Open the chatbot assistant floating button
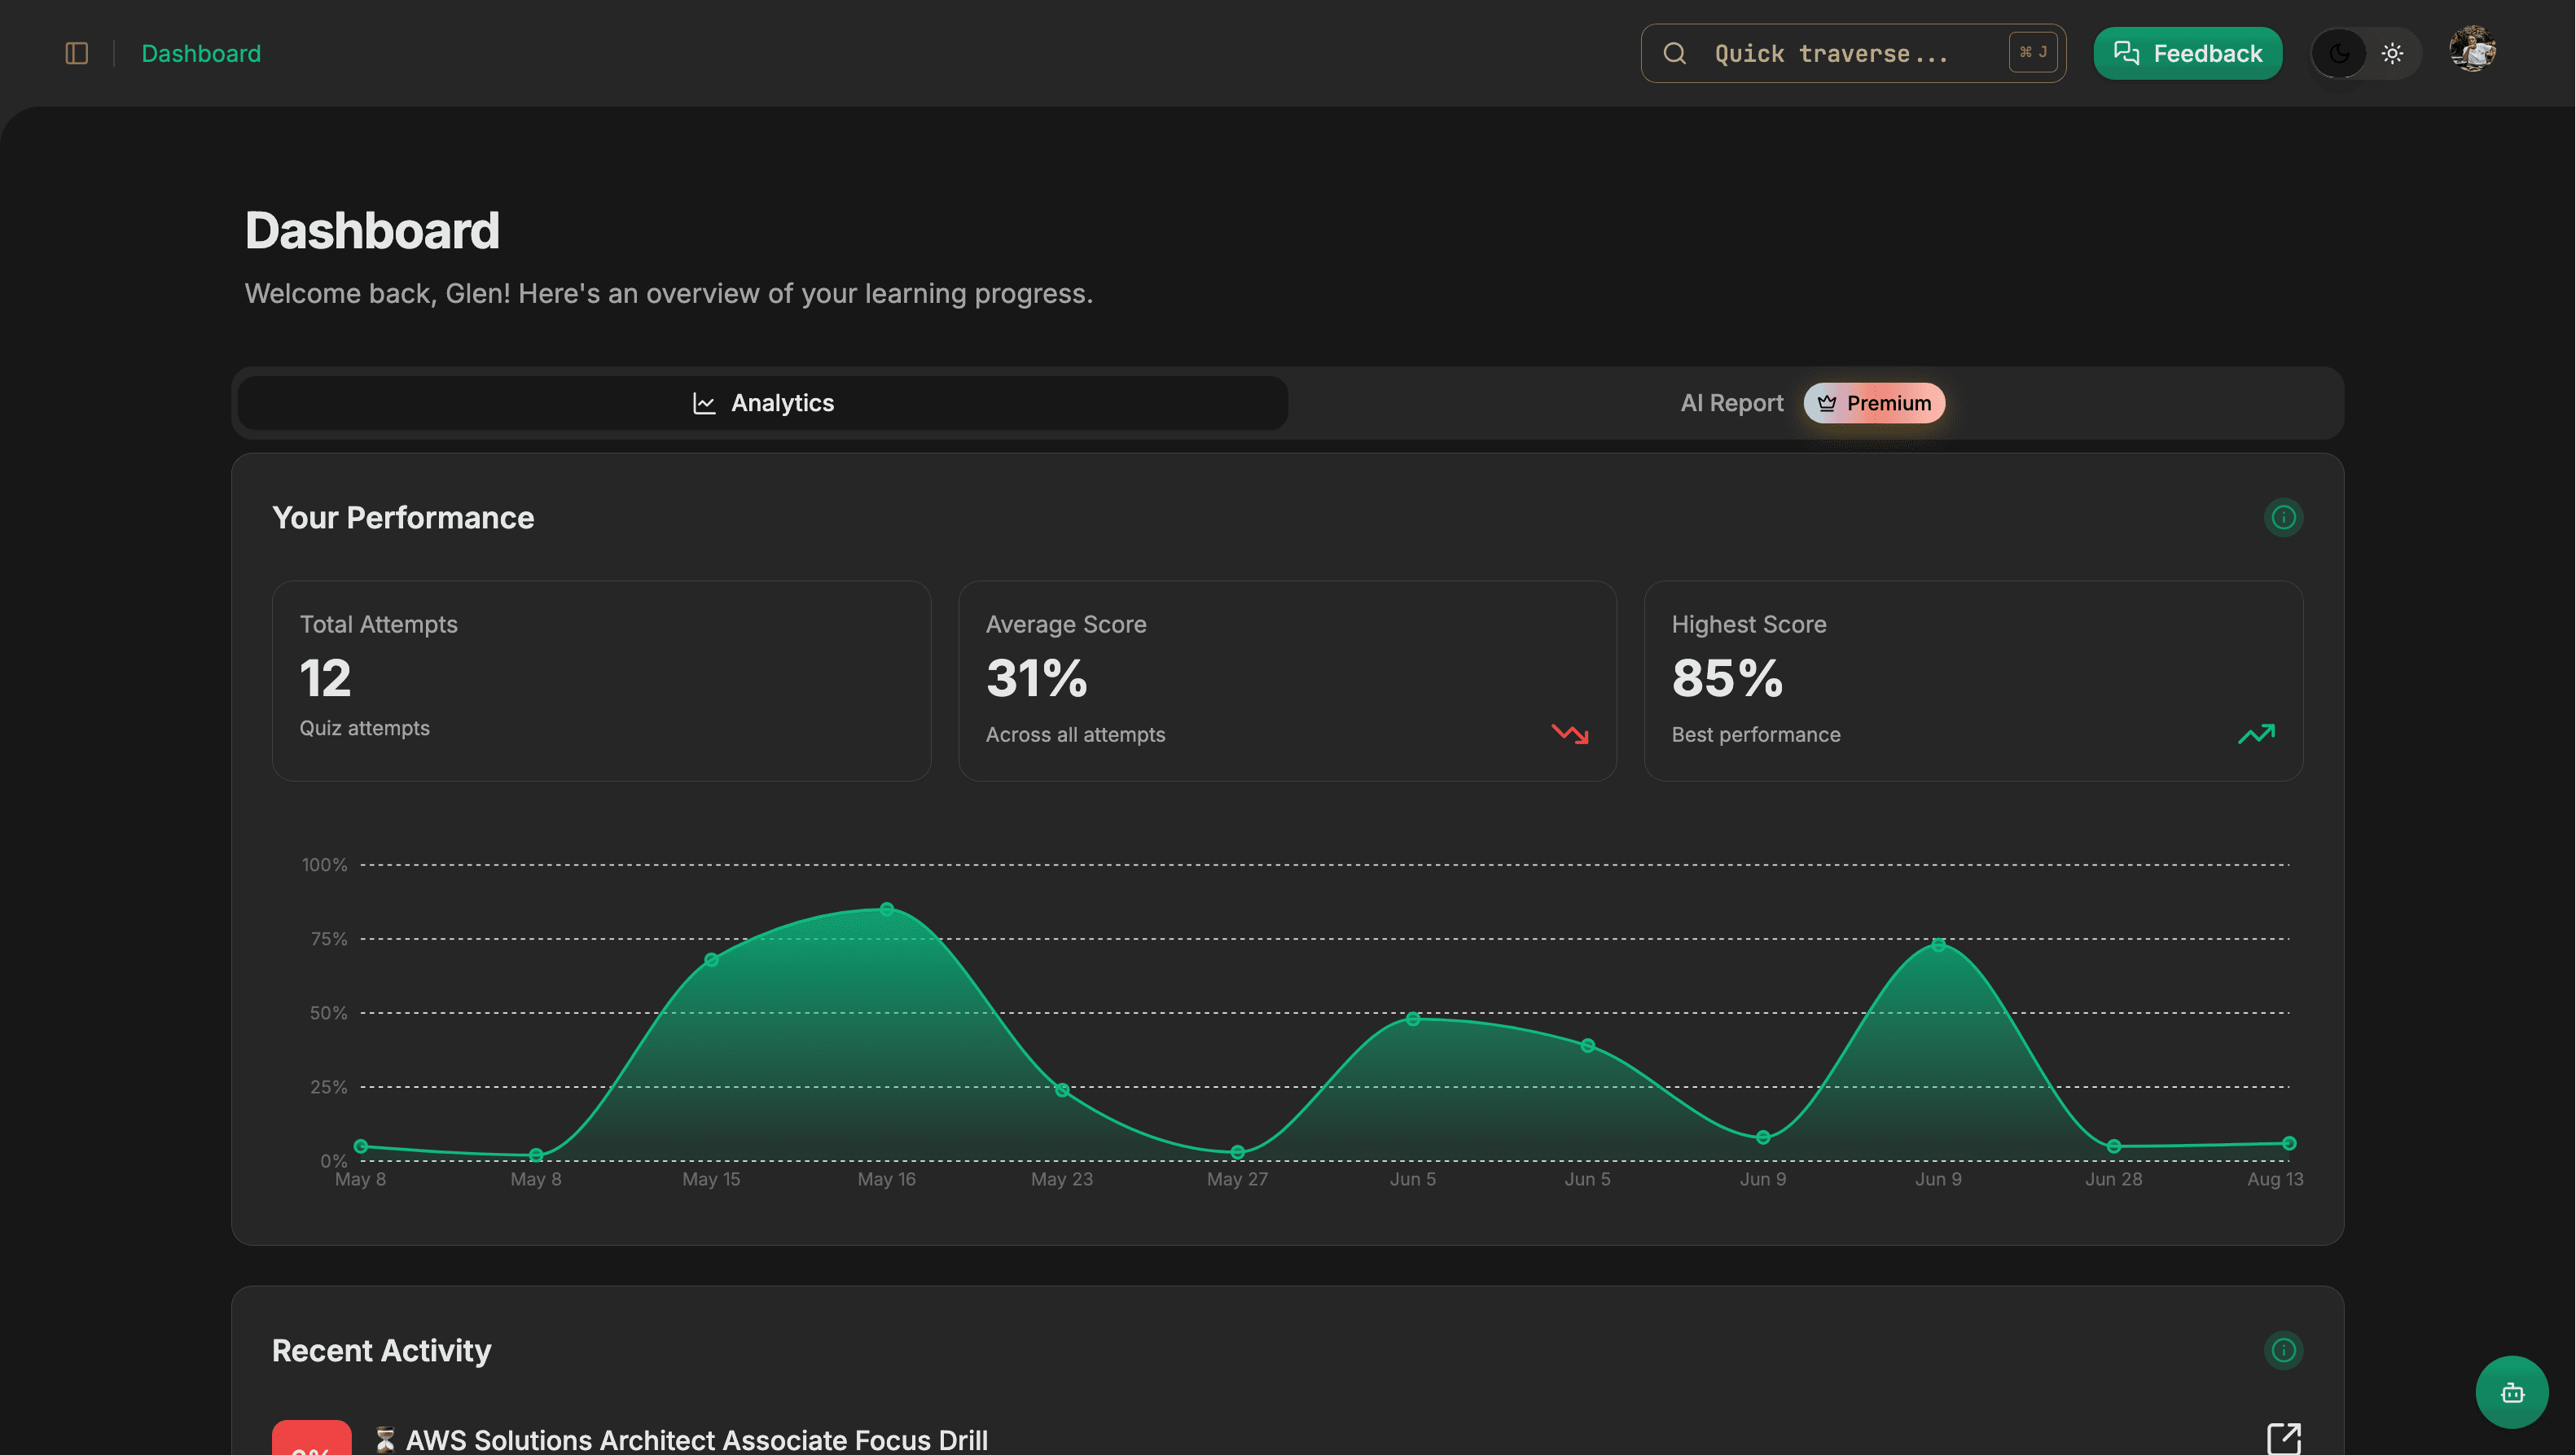2576x1455 pixels. click(x=2511, y=1392)
